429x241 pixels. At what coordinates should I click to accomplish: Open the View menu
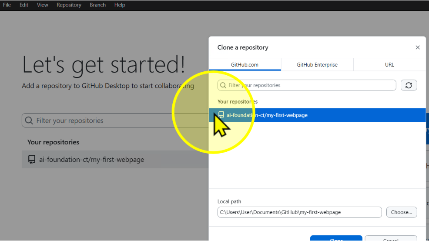click(42, 5)
